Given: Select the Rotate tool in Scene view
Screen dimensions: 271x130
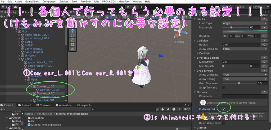Looking at the screenshot, I should (73, 35).
